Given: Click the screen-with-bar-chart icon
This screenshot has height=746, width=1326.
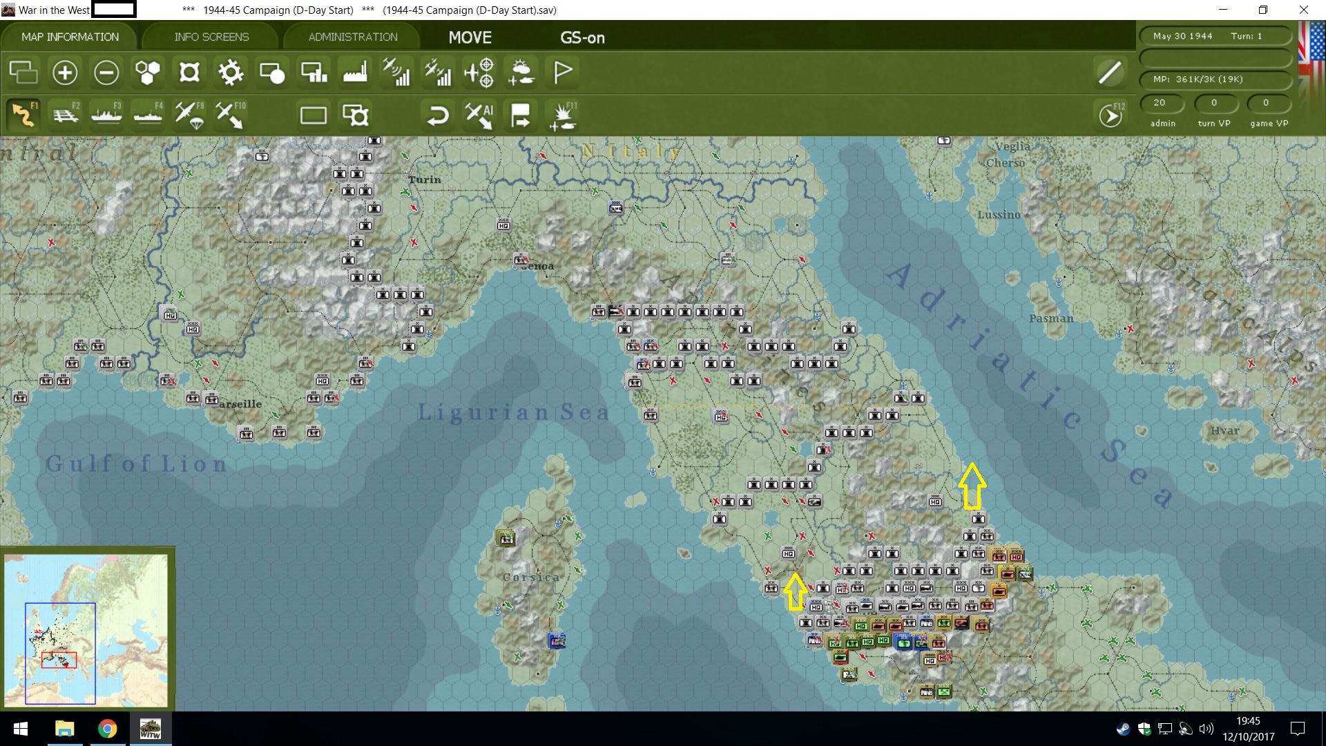Looking at the screenshot, I should coord(314,72).
